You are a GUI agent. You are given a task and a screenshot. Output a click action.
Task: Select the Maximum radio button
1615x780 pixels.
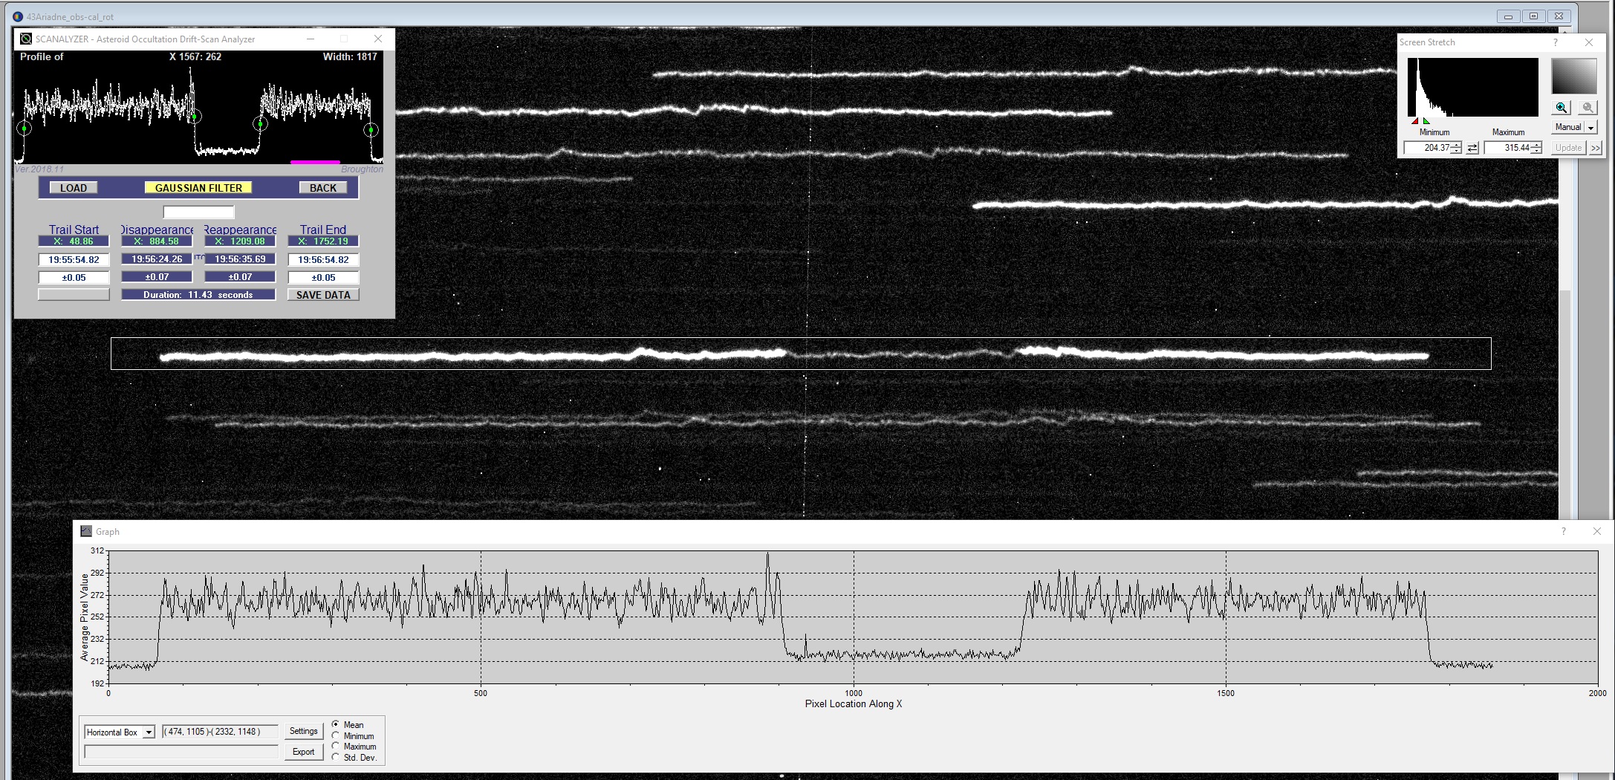(x=336, y=746)
